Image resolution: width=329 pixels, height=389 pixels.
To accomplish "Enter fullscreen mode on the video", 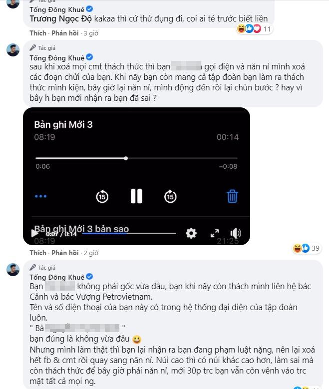I will click(x=215, y=233).
